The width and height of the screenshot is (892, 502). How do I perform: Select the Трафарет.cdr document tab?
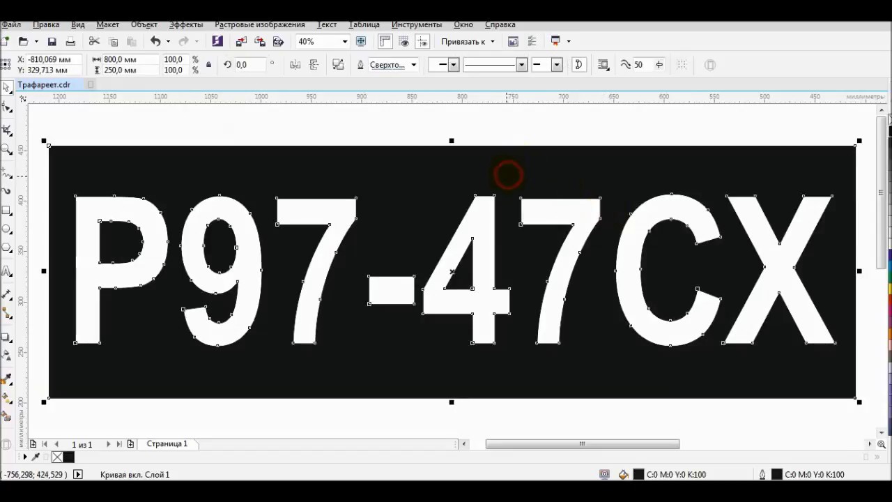pyautogui.click(x=44, y=84)
